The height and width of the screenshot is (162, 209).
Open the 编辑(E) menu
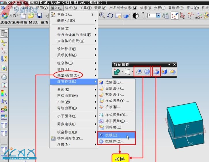[x=27, y=8]
